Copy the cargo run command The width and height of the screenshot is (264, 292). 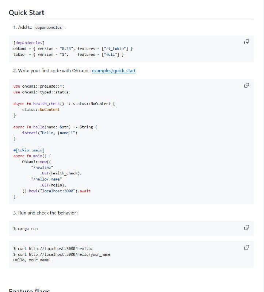(x=246, y=227)
